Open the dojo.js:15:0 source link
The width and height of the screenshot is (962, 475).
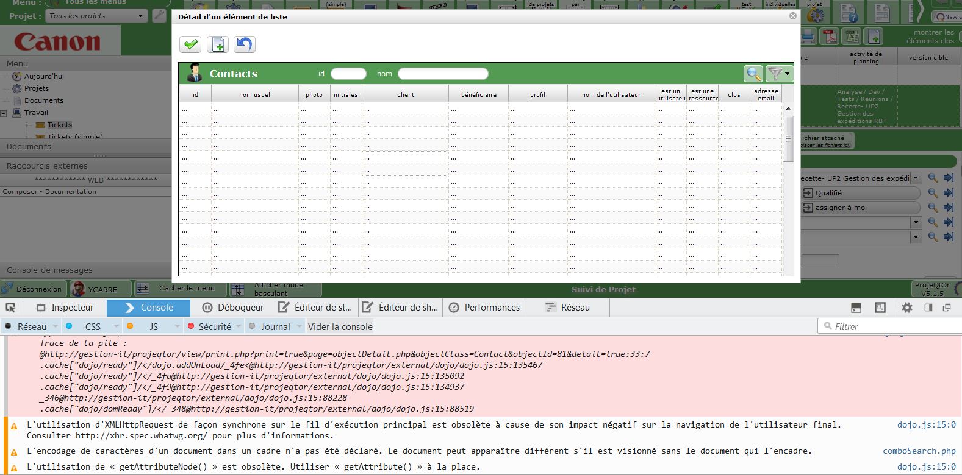coord(926,425)
